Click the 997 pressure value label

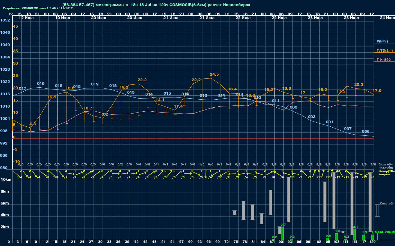(348, 129)
